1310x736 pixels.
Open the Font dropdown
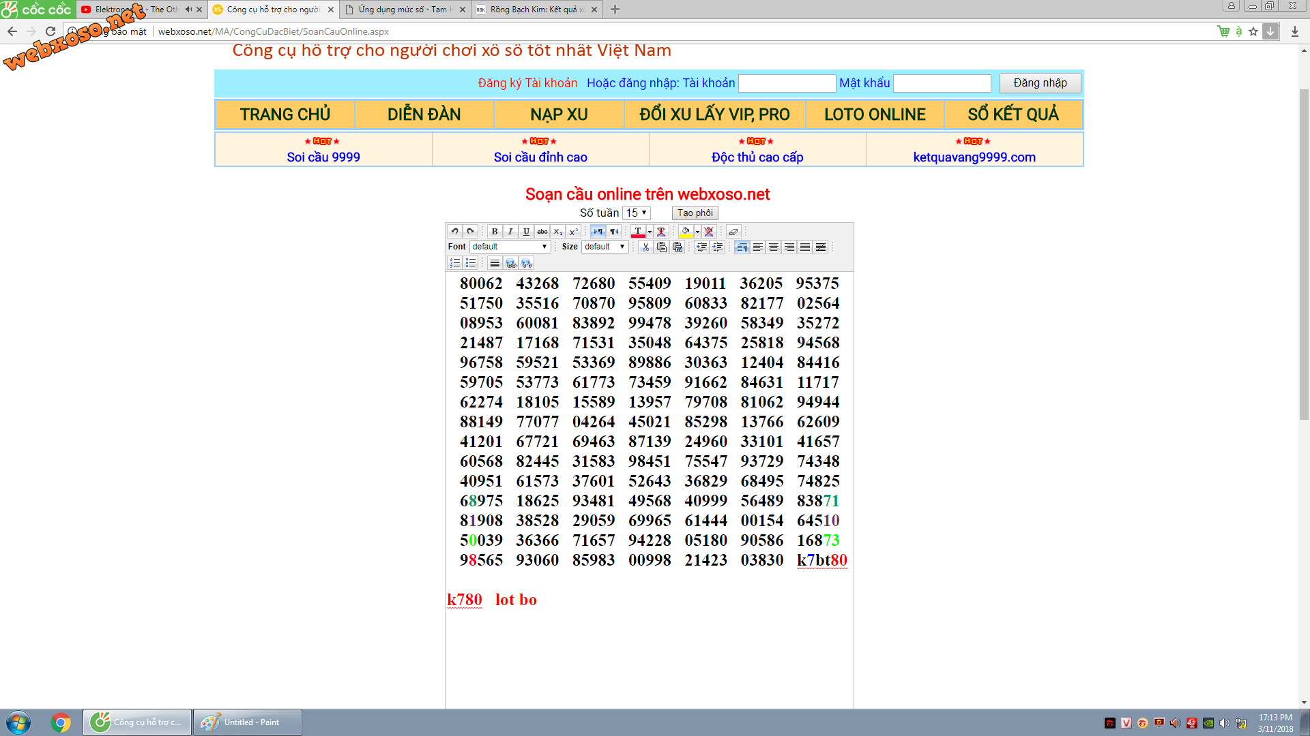coord(510,247)
